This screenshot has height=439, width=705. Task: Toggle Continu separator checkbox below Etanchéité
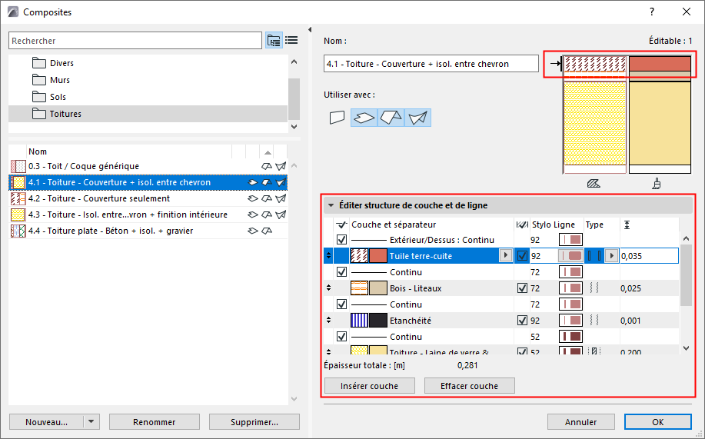[x=341, y=337]
